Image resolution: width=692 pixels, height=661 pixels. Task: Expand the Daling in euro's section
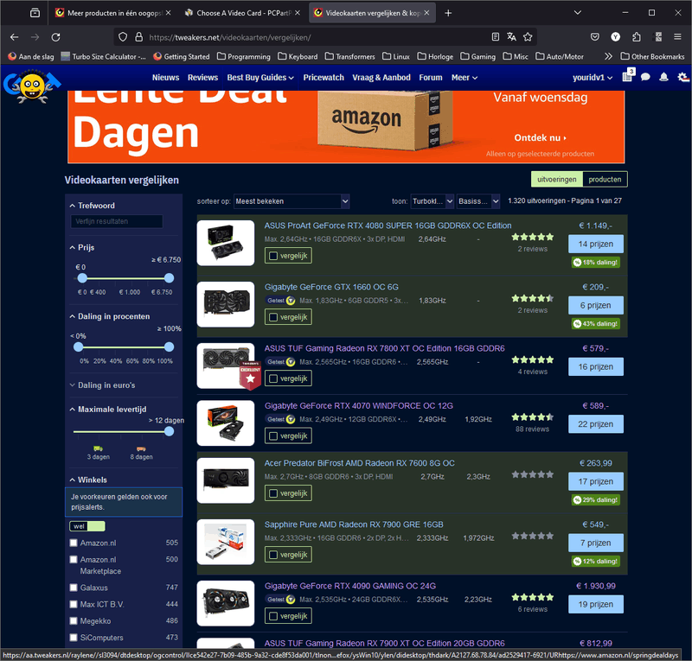102,385
